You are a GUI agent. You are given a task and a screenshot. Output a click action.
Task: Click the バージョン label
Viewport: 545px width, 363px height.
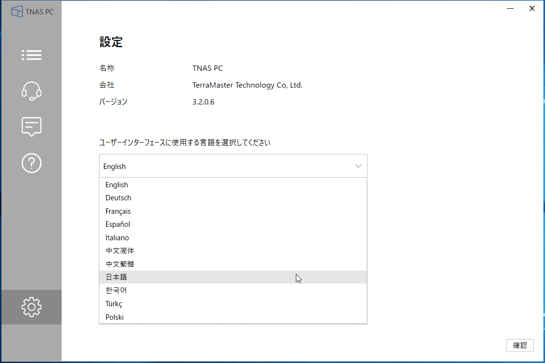point(113,102)
